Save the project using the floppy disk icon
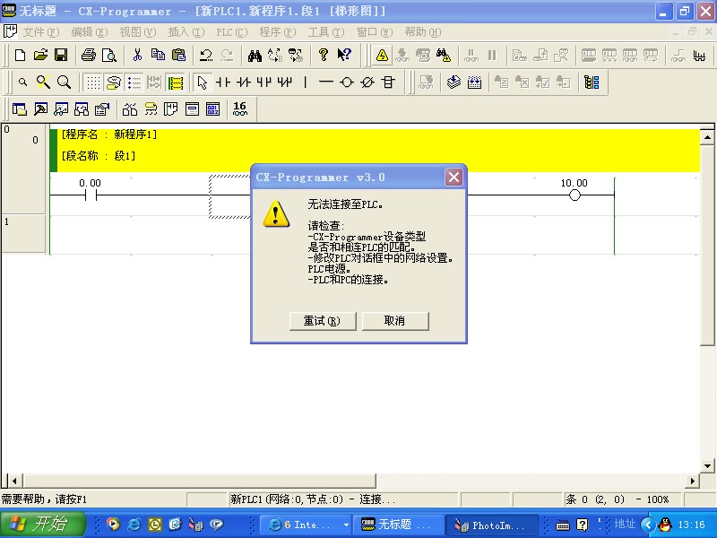Image resolution: width=717 pixels, height=538 pixels. pyautogui.click(x=61, y=56)
